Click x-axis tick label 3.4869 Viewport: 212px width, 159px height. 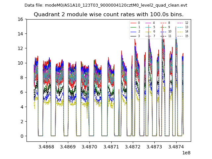tap(68, 147)
